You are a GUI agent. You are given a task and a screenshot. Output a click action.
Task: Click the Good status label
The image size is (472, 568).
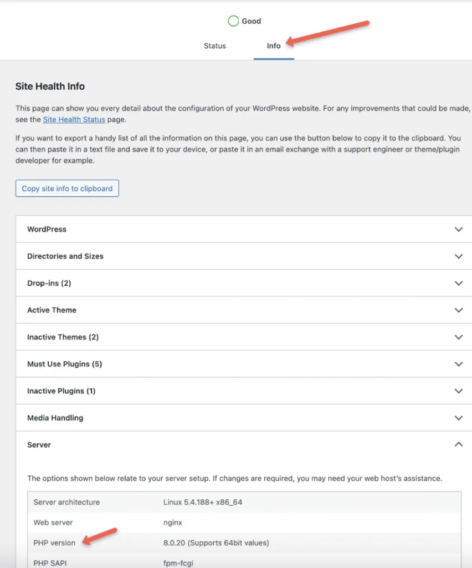(251, 21)
